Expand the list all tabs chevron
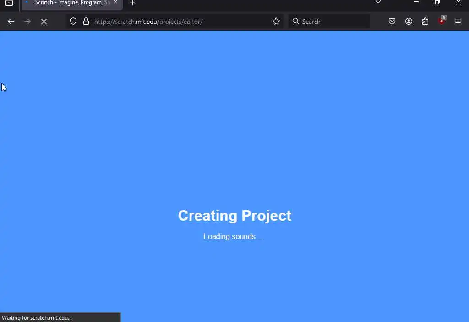This screenshot has width=469, height=322. pos(378,2)
